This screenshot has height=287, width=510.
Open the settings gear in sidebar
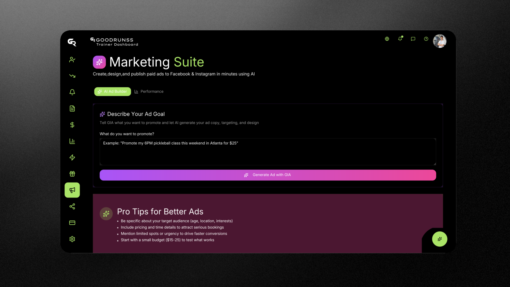tap(72, 239)
